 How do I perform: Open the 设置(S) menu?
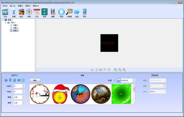pos(21,6)
